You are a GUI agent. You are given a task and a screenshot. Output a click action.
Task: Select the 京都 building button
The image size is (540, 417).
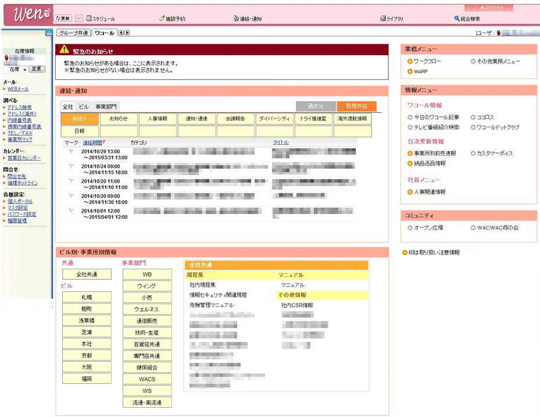point(87,355)
